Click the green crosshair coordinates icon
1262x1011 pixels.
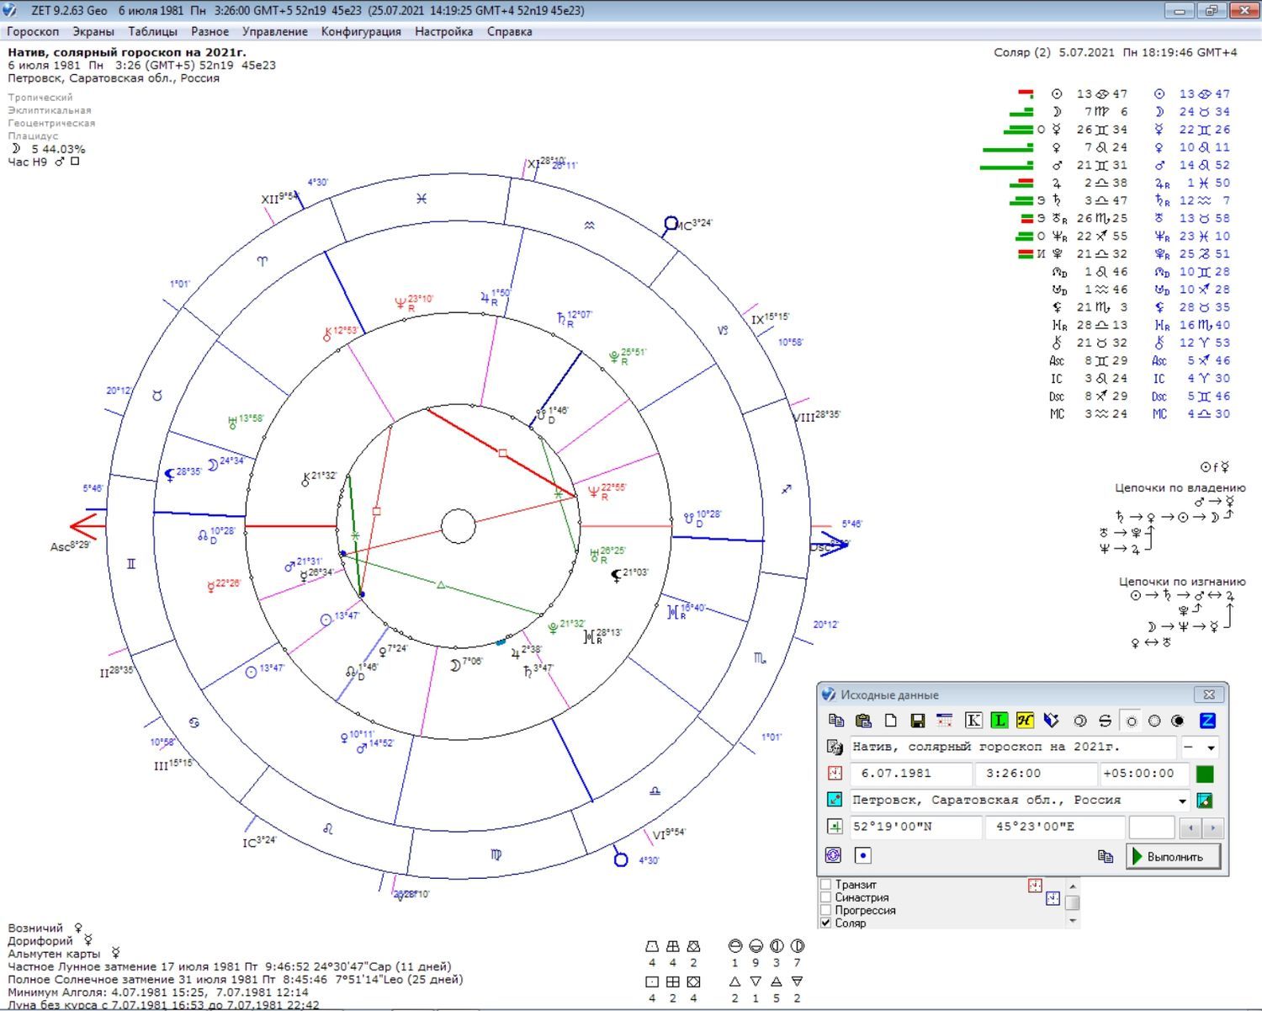point(835,827)
